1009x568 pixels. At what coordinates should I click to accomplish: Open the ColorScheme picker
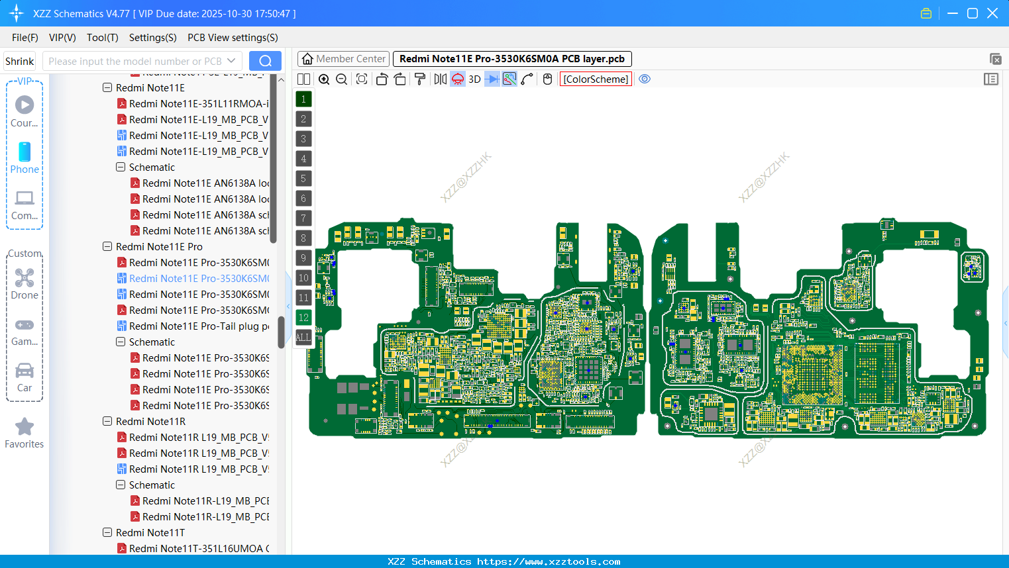596,79
